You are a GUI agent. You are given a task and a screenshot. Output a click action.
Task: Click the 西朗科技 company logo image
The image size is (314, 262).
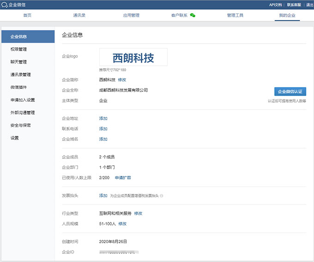133,58
